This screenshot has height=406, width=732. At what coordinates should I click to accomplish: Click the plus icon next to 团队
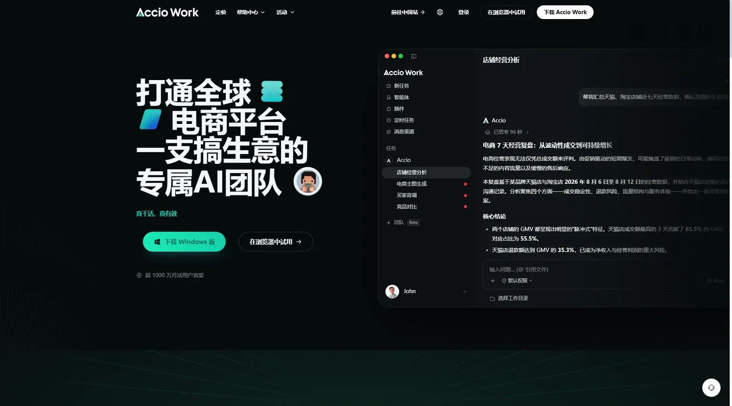[388, 223]
